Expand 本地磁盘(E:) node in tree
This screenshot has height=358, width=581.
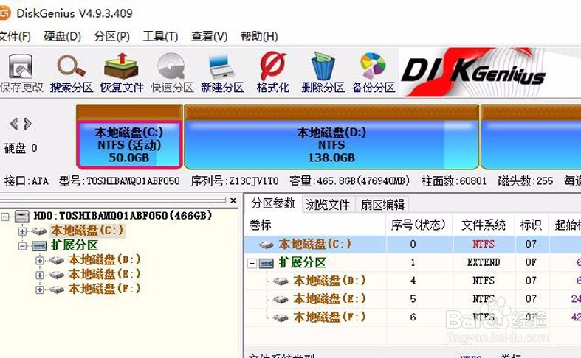40,275
